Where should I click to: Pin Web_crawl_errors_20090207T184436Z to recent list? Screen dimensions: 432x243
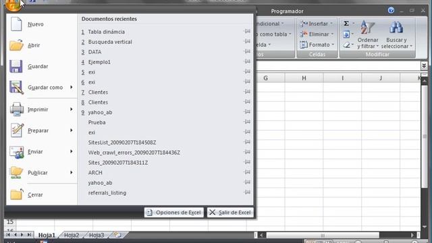point(247,152)
